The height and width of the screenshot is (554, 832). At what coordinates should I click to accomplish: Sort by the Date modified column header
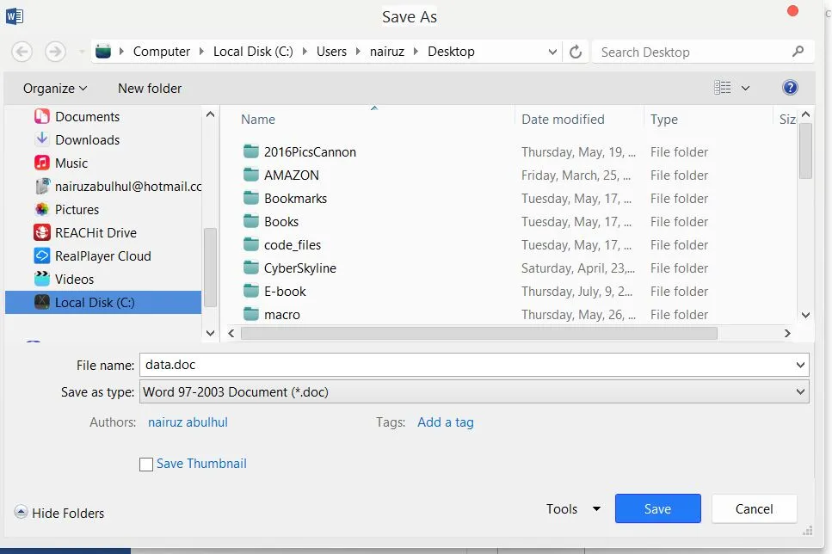[563, 120]
